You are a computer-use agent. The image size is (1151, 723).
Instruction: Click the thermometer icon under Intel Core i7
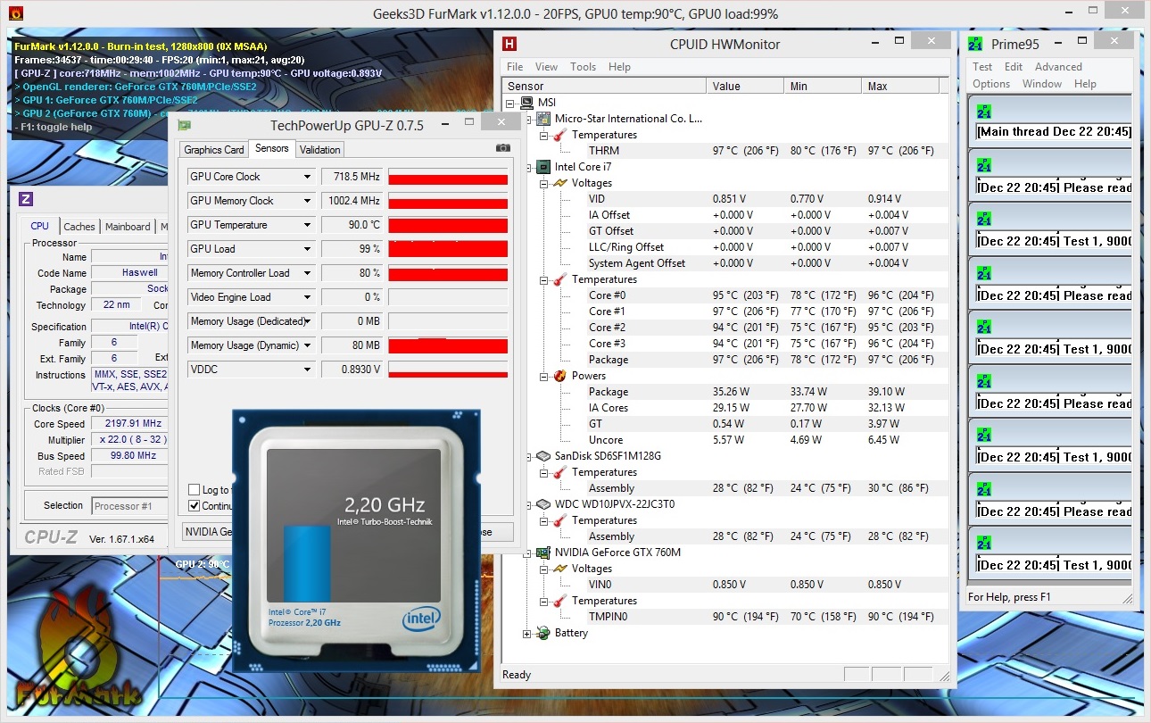(559, 279)
